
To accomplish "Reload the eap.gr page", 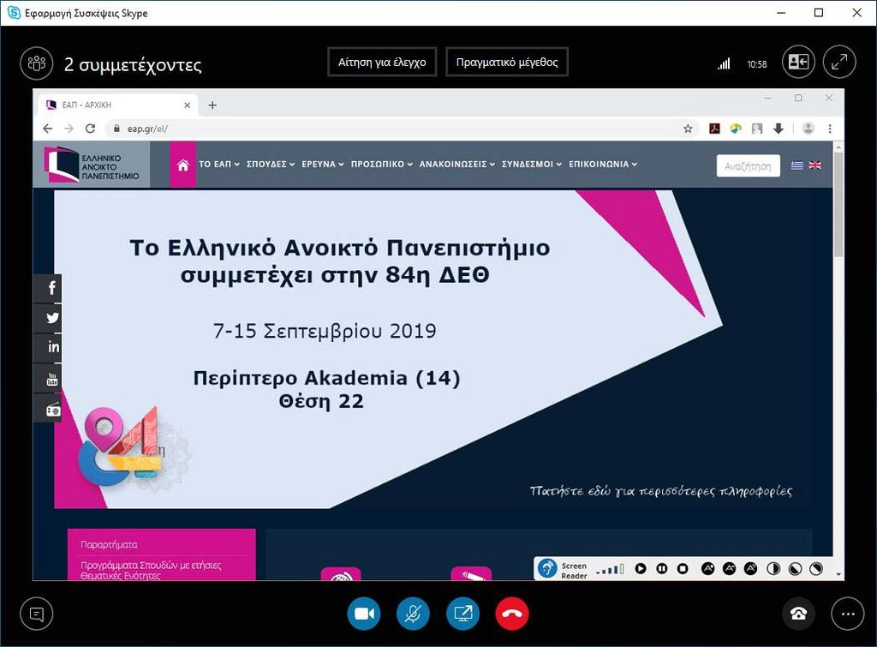I will click(90, 129).
